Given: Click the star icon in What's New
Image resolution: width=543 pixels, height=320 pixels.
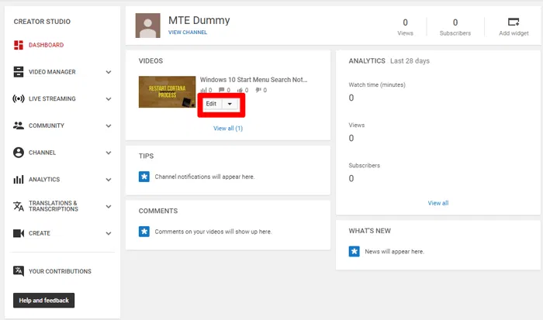Looking at the screenshot, I should click(354, 252).
